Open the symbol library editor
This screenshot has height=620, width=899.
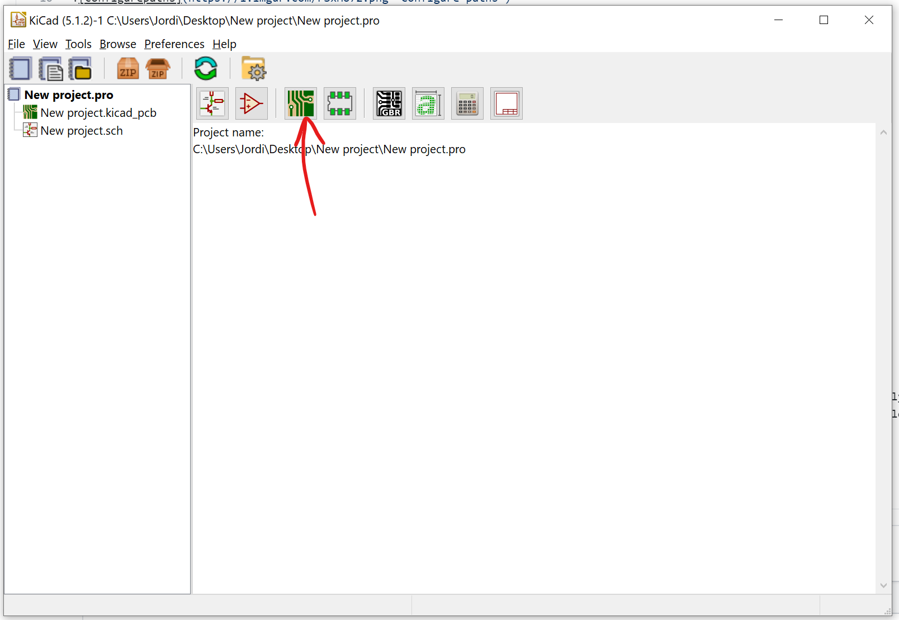252,103
